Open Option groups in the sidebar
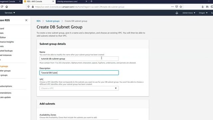The width and height of the screenshot is (213, 120). pos(4,75)
